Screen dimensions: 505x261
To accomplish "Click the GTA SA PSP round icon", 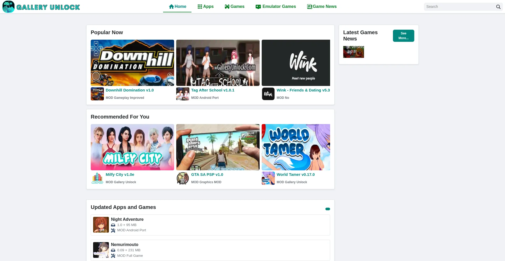I will (183, 178).
